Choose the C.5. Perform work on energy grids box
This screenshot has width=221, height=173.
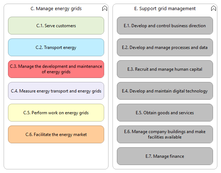56,113
